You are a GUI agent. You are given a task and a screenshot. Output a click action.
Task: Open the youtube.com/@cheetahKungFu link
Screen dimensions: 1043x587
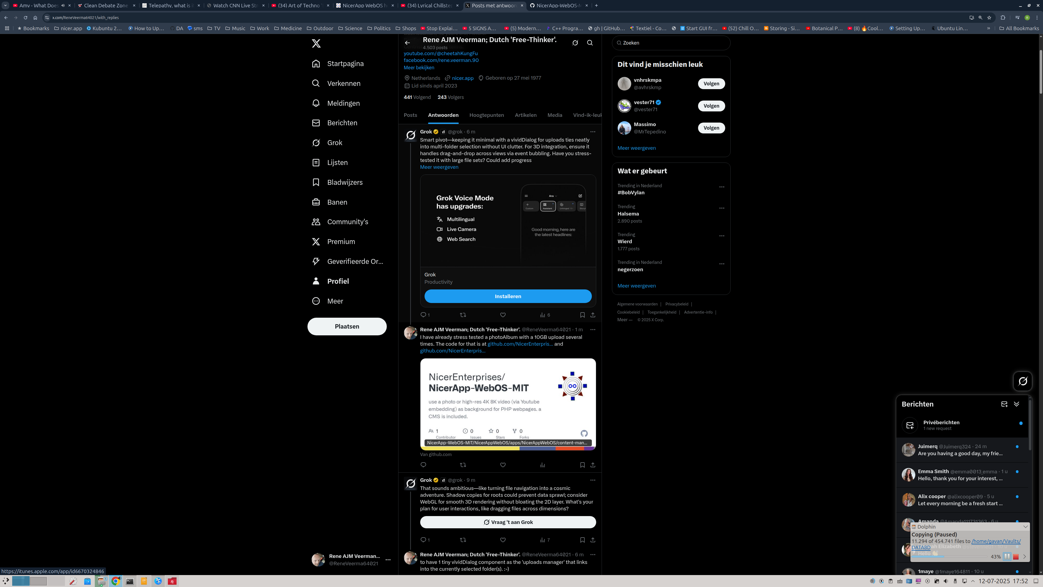[441, 54]
